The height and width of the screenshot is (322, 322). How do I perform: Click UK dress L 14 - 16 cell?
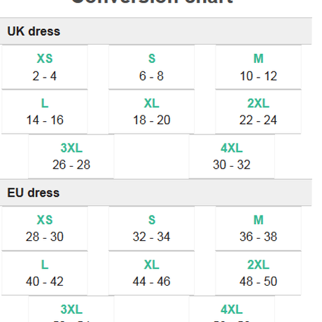(x=45, y=112)
